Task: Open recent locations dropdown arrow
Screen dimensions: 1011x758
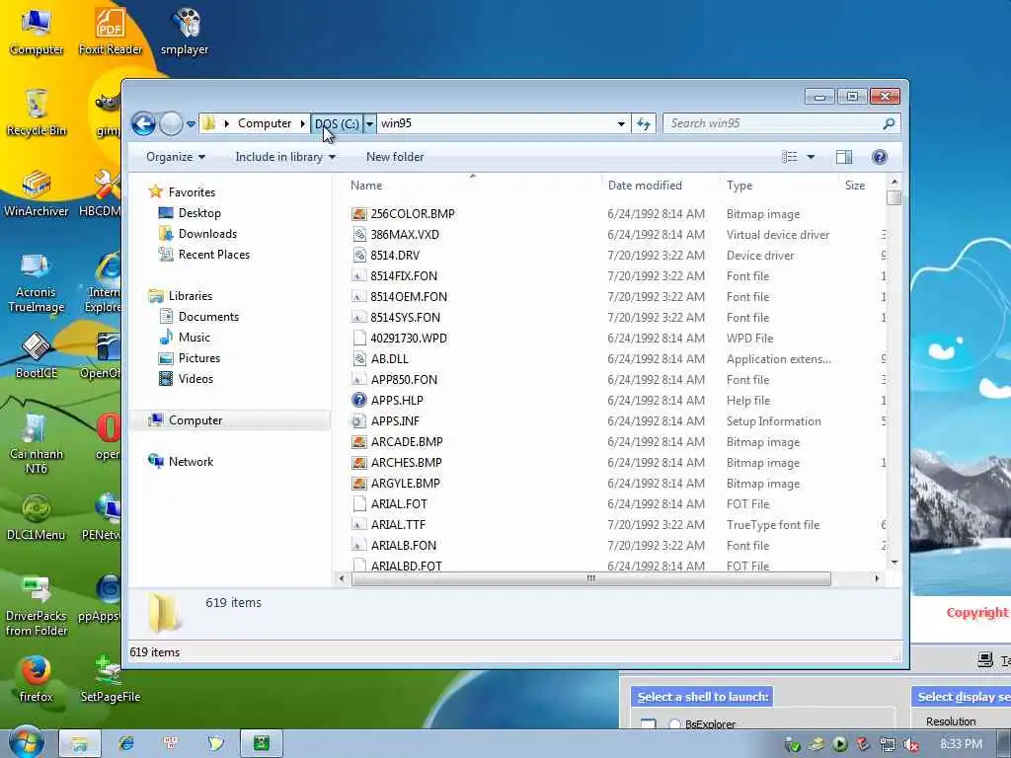Action: pos(191,123)
